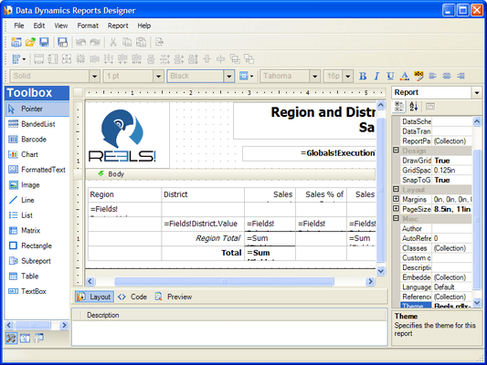The height and width of the screenshot is (365, 487).
Task: Click the Paste clipboard icon
Action: (x=142, y=42)
